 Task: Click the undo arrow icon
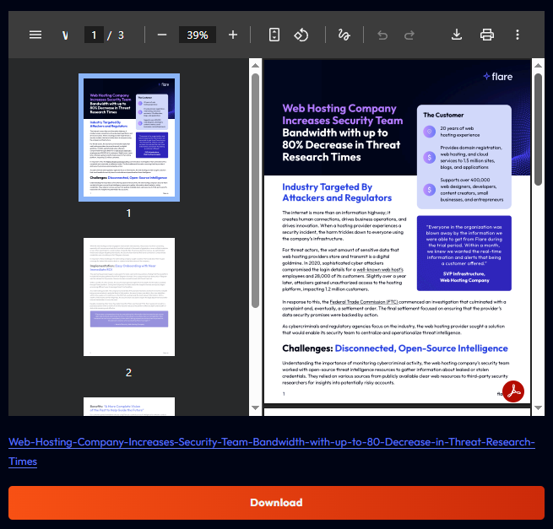coord(382,35)
